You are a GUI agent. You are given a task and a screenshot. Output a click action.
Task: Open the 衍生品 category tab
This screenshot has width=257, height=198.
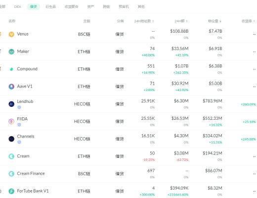(51, 6)
